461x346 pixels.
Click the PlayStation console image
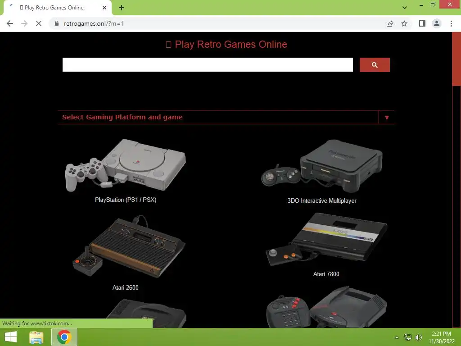(x=126, y=165)
